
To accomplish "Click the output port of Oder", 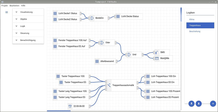I will coord(116,43).
